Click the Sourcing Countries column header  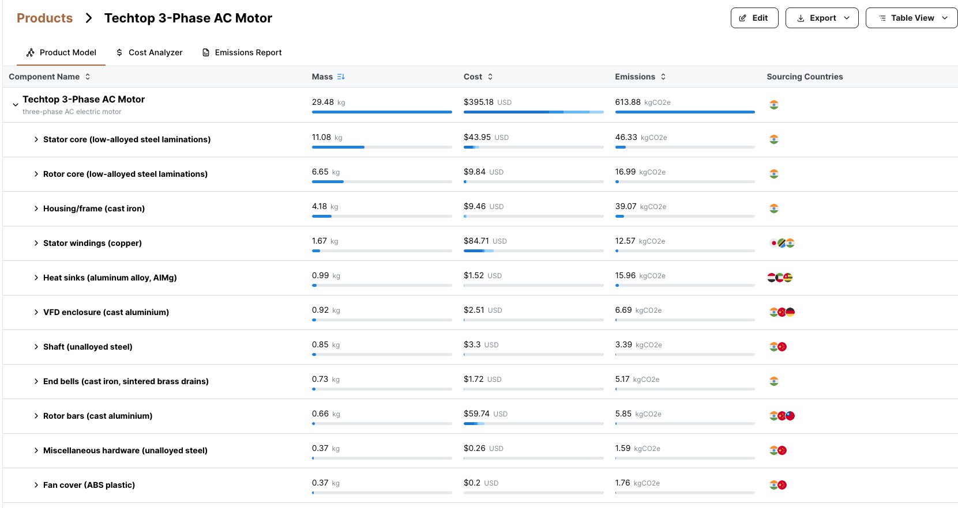click(x=805, y=77)
